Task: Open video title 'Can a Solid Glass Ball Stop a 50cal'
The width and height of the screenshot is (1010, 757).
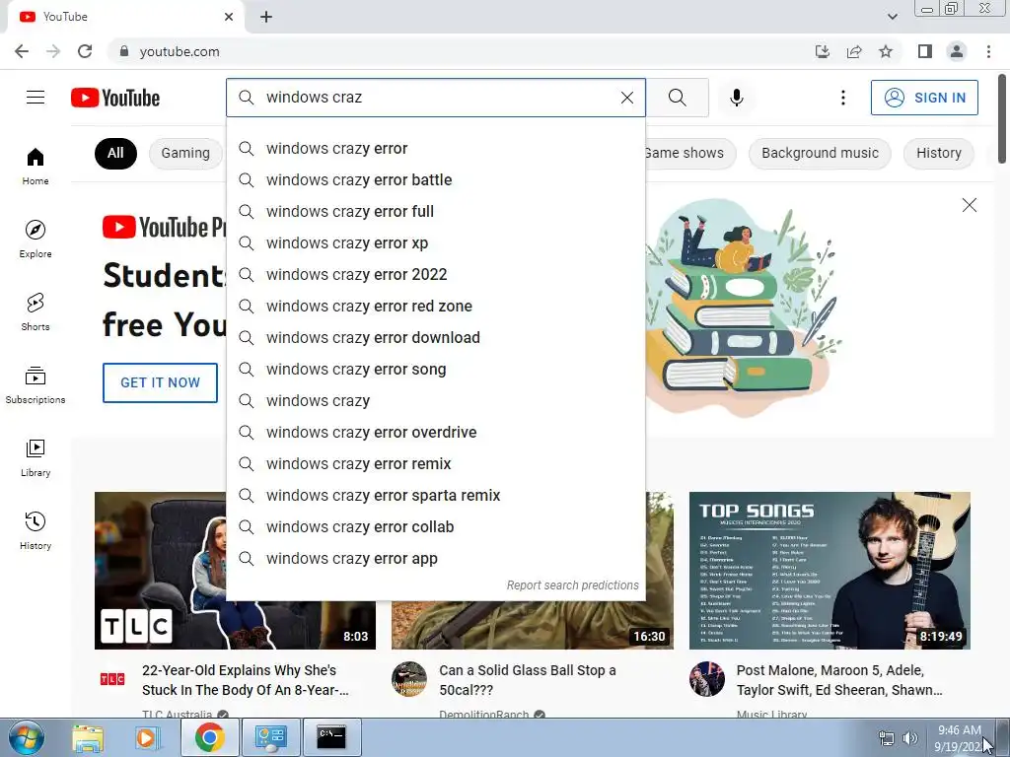Action: (x=528, y=680)
